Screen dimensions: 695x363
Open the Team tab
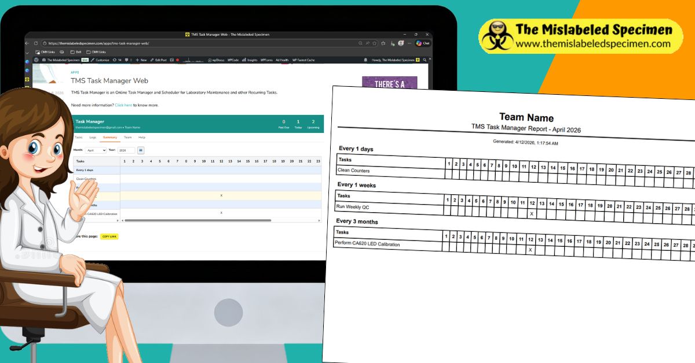pyautogui.click(x=127, y=138)
